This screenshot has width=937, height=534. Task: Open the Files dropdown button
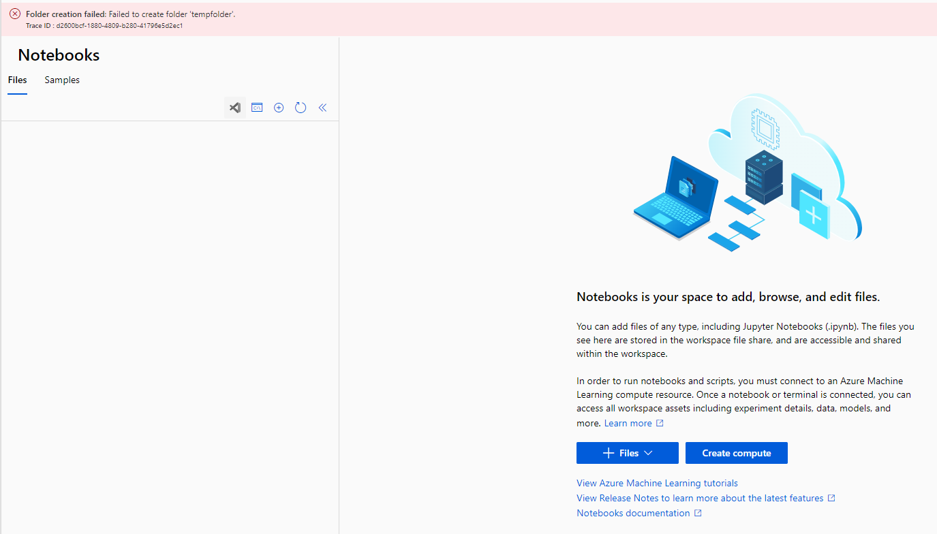(x=628, y=453)
